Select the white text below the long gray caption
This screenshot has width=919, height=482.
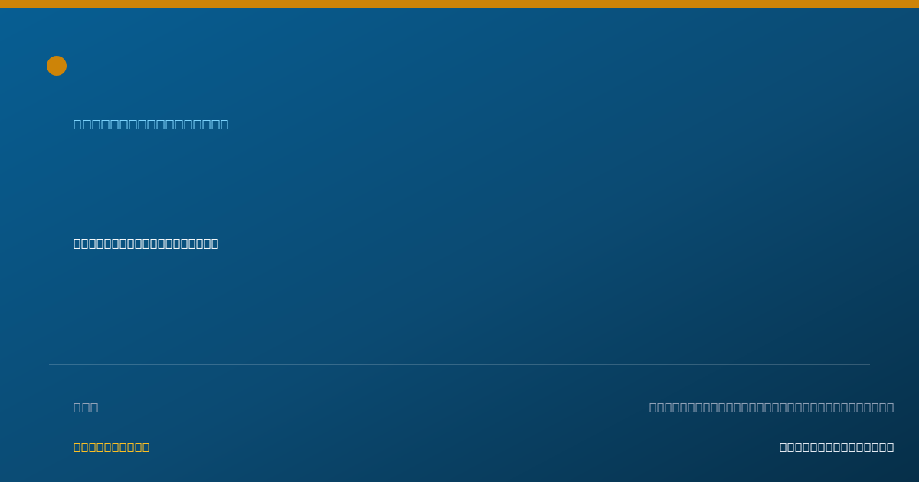[836, 448]
